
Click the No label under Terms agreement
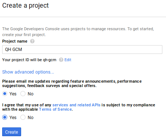(31, 118)
